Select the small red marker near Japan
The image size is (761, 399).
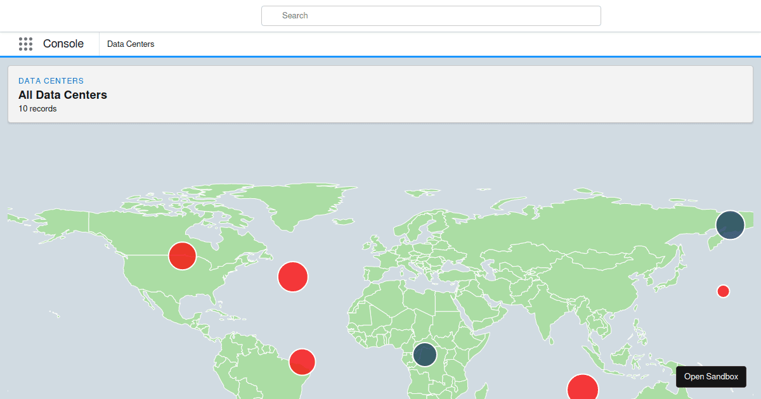pyautogui.click(x=723, y=291)
